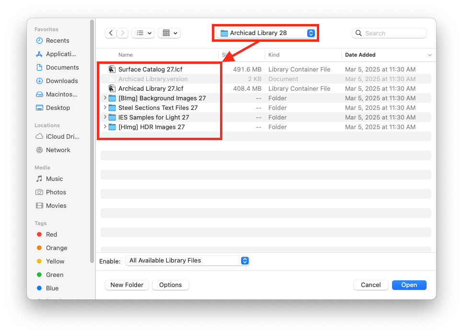Expand the [HImg] HDR Images 27 folder
Image resolution: width=463 pixels, height=335 pixels.
(x=105, y=127)
